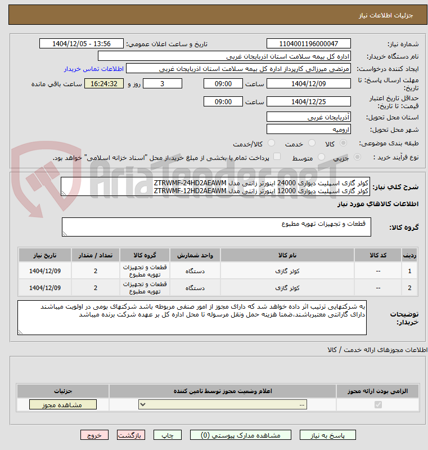This screenshot has height=450, width=428.
Task: Click quantity 2 in row 1
Action: tap(96, 271)
